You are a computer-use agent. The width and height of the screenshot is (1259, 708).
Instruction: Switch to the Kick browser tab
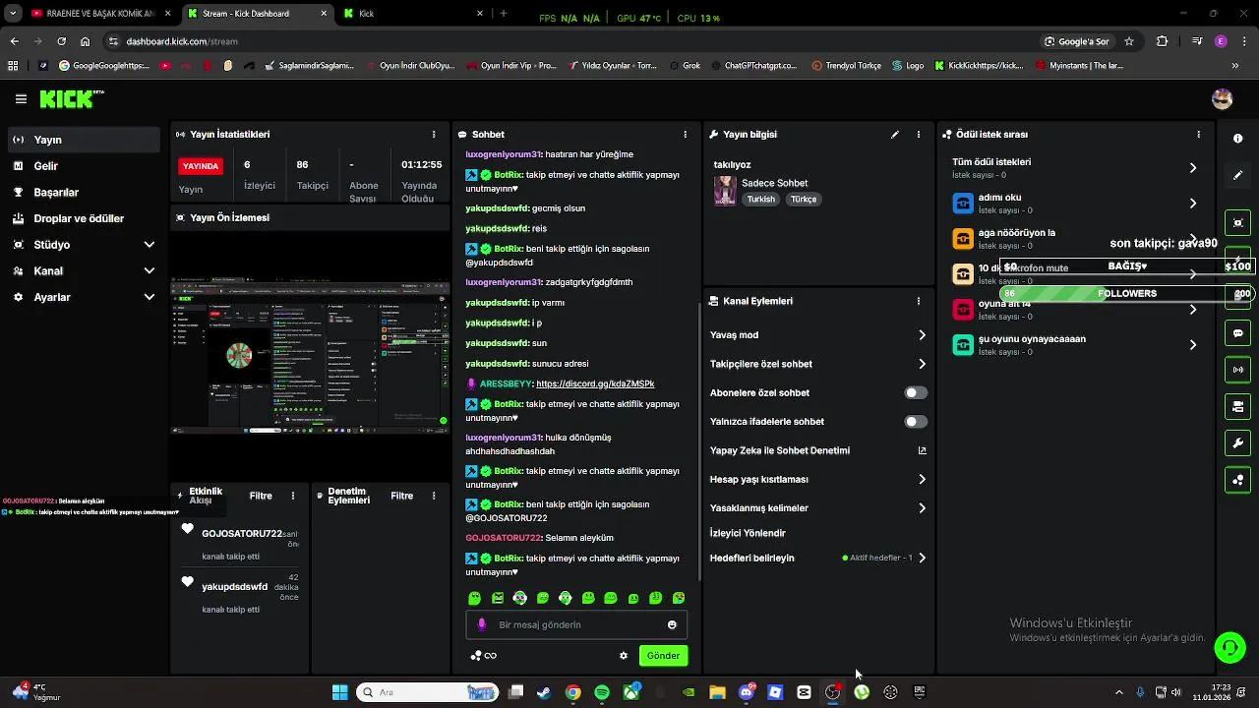pos(413,14)
